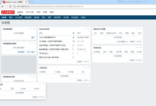156x106 pixels.
Task: Go back with browser back arrow
Action: click(3, 6)
